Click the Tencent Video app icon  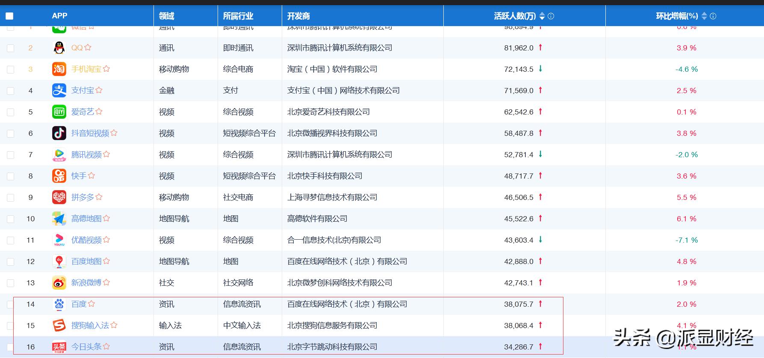tap(59, 154)
